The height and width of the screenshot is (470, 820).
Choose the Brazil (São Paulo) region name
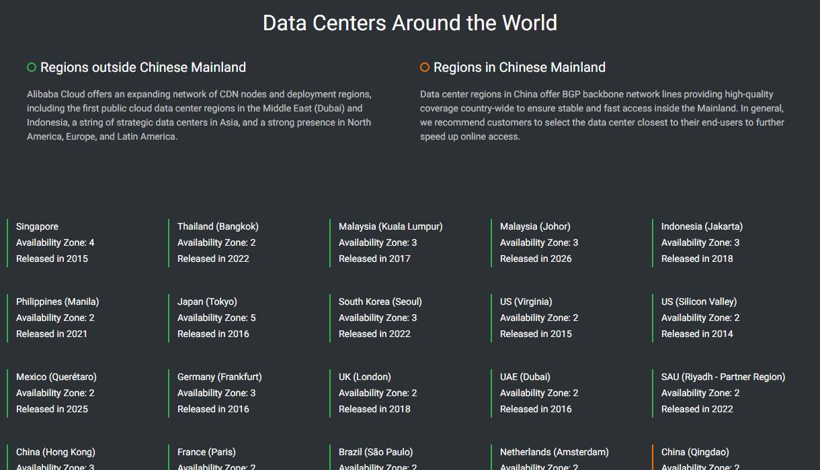376,452
